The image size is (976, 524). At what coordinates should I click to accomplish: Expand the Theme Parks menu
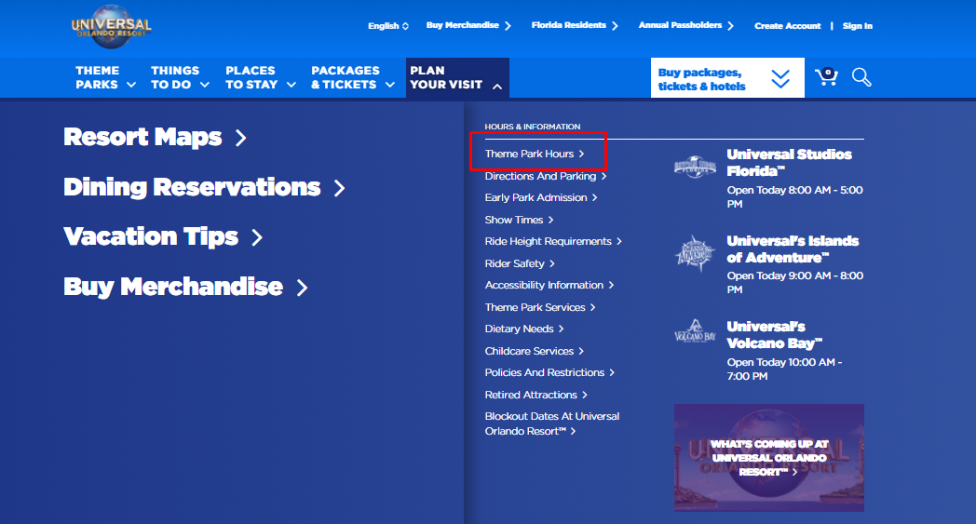point(105,77)
